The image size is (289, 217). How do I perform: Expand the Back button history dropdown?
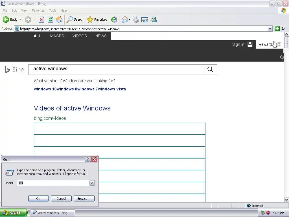[x=20, y=19]
